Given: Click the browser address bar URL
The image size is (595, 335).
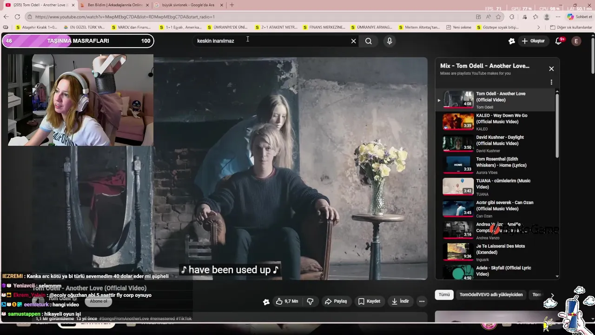Looking at the screenshot, I should coord(125,17).
